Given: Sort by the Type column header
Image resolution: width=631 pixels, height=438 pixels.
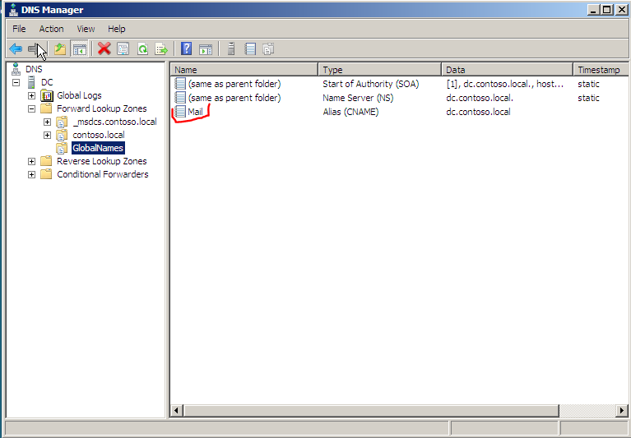Looking at the screenshot, I should (379, 70).
